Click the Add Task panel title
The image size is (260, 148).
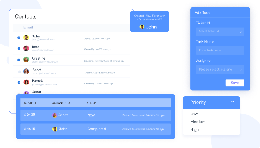coord(202,13)
